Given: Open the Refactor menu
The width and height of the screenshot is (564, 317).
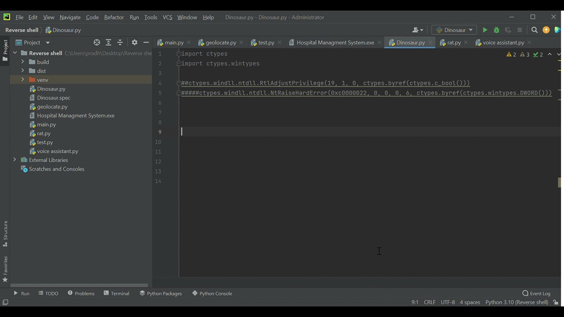Looking at the screenshot, I should pyautogui.click(x=114, y=17).
